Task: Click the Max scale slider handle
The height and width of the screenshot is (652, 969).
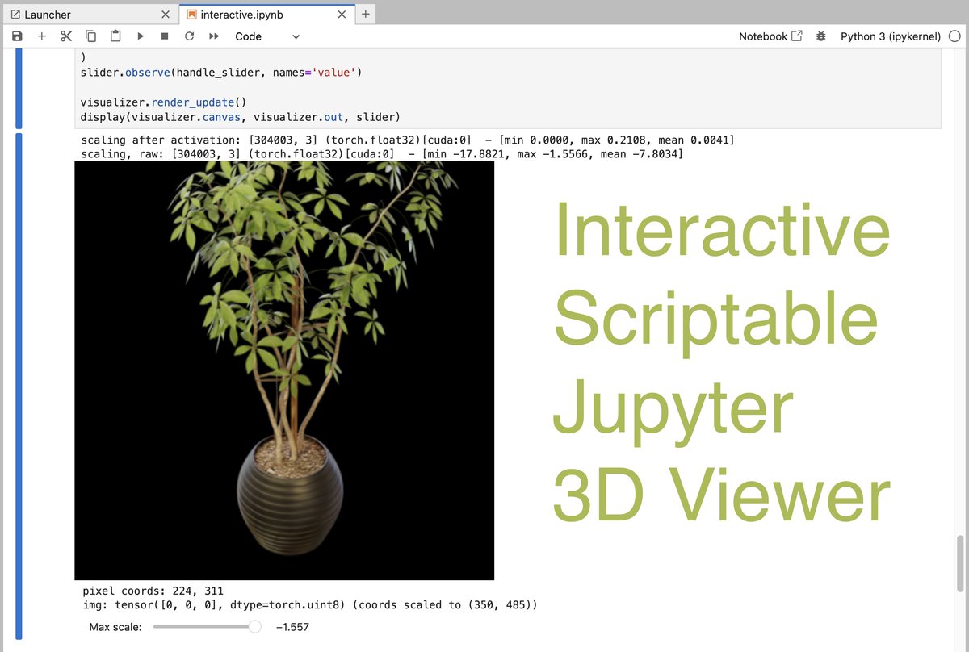Action: 255,627
